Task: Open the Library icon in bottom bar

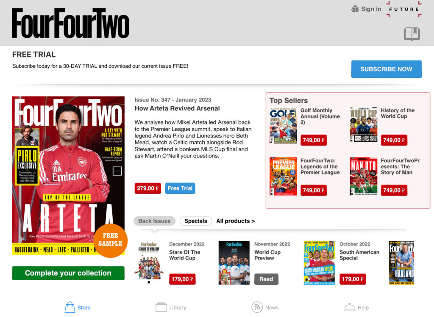Action: coord(161,307)
